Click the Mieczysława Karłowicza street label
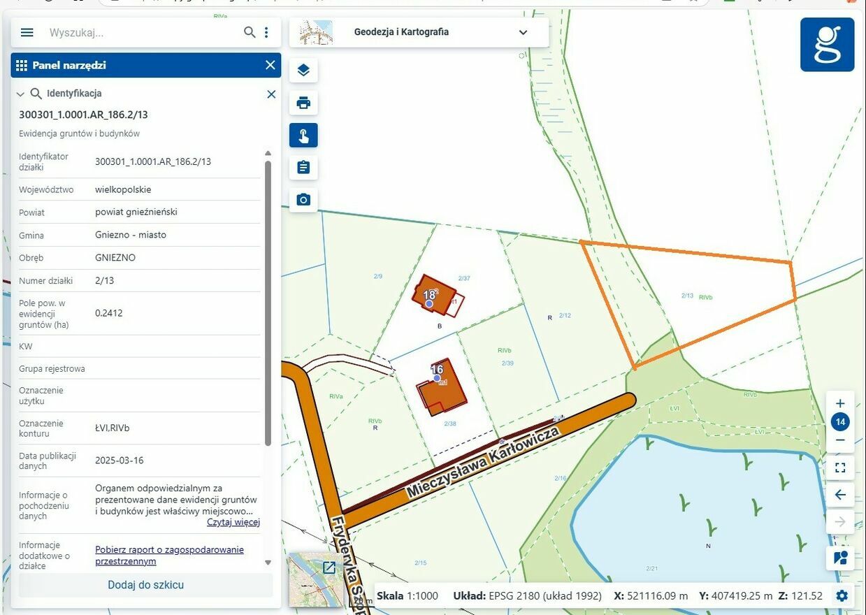866x615 pixels. coord(483,463)
